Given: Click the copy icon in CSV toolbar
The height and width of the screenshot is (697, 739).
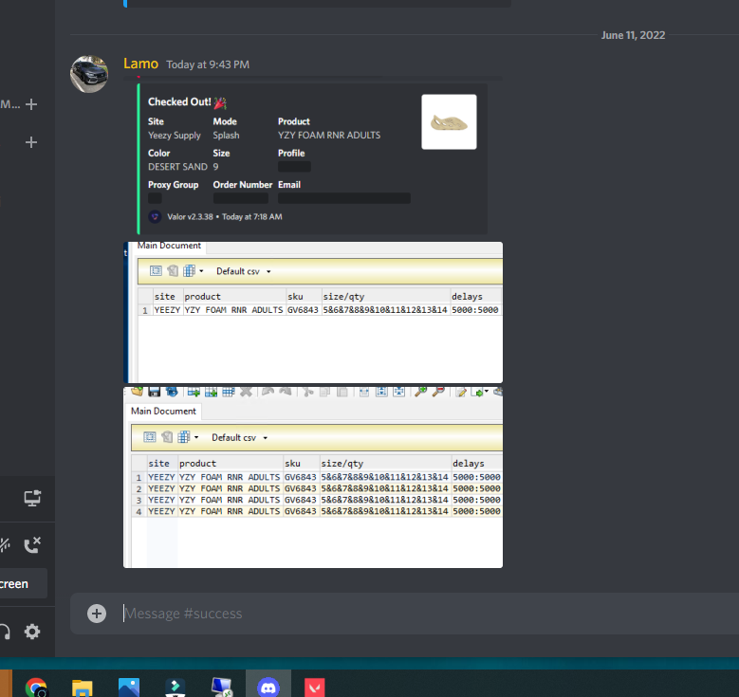Looking at the screenshot, I should [324, 392].
